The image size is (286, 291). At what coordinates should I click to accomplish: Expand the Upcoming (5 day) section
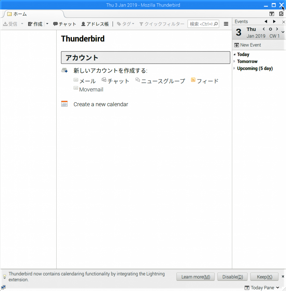click(234, 68)
